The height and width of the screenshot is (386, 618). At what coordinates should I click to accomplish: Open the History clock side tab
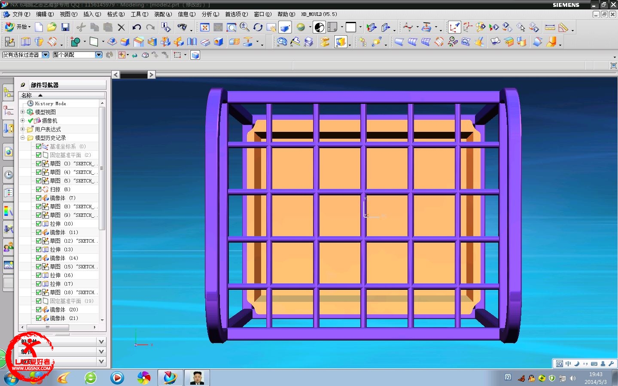tap(8, 175)
